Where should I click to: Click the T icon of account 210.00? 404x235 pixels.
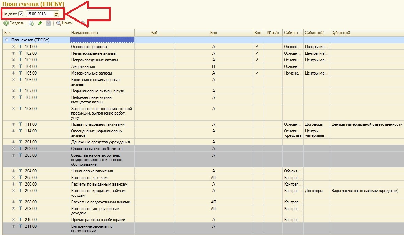(20, 220)
